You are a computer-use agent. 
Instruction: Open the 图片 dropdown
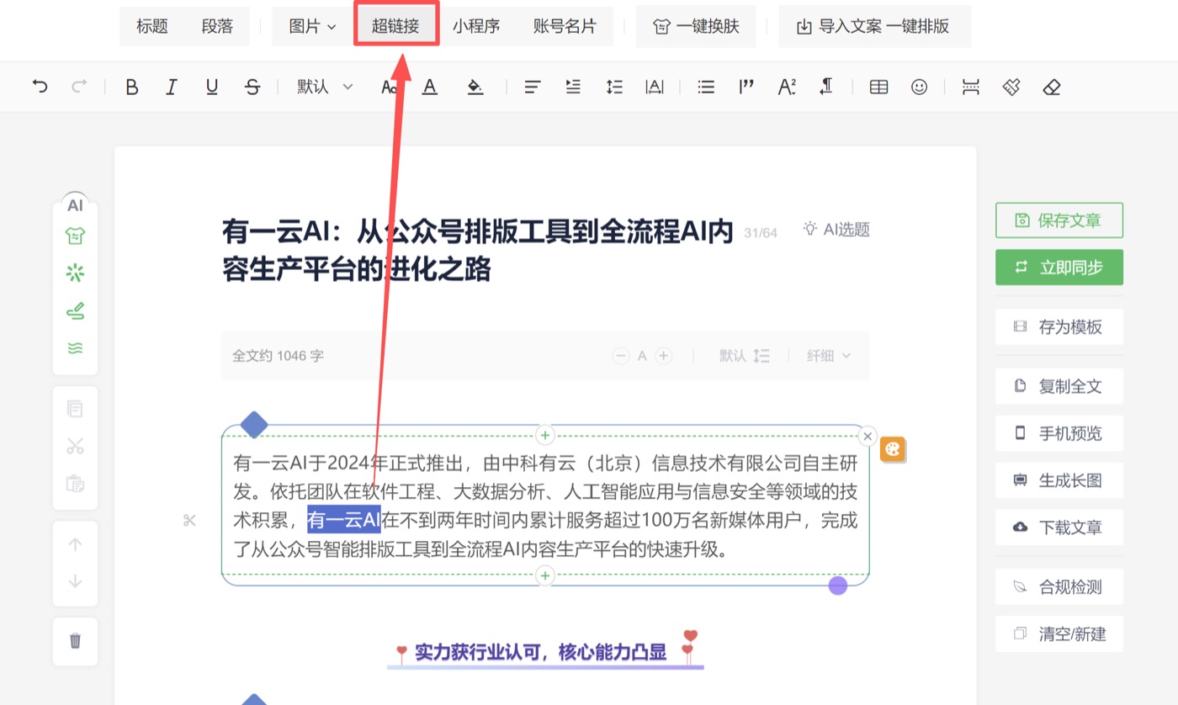pyautogui.click(x=312, y=26)
